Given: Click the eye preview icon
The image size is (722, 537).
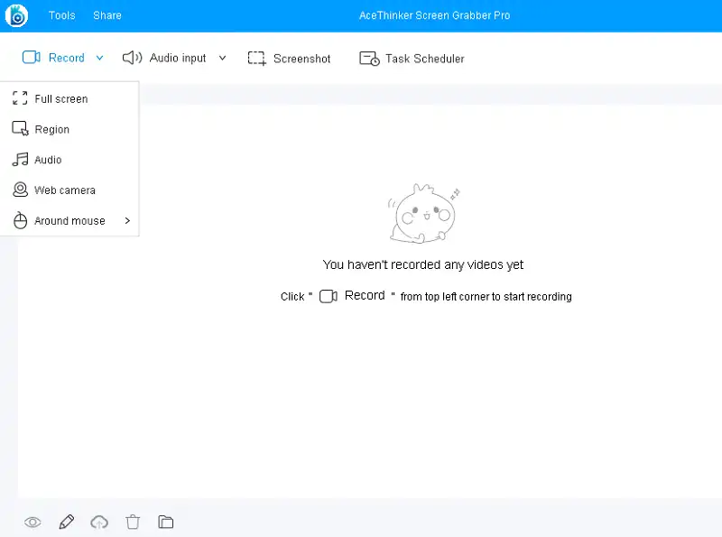Looking at the screenshot, I should tap(32, 522).
